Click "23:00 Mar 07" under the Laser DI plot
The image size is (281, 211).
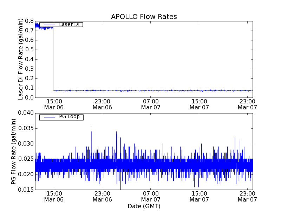point(247,104)
